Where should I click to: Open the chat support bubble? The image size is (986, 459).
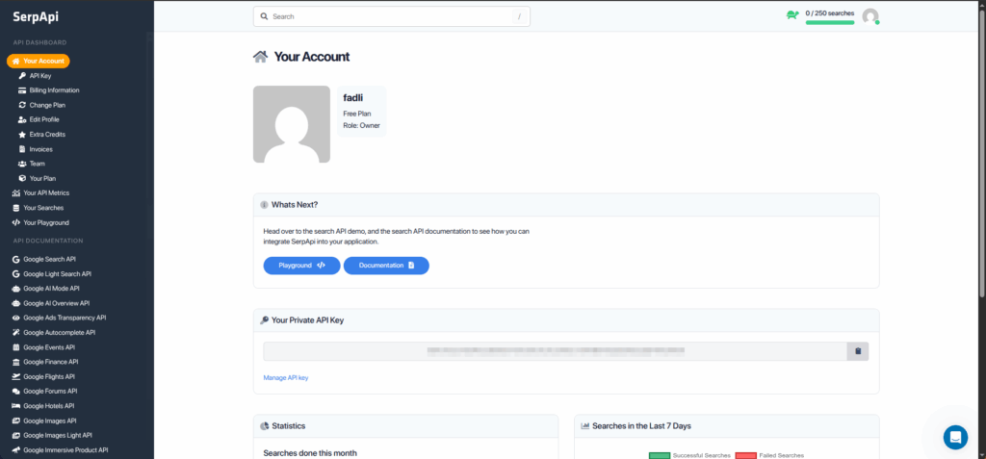955,437
